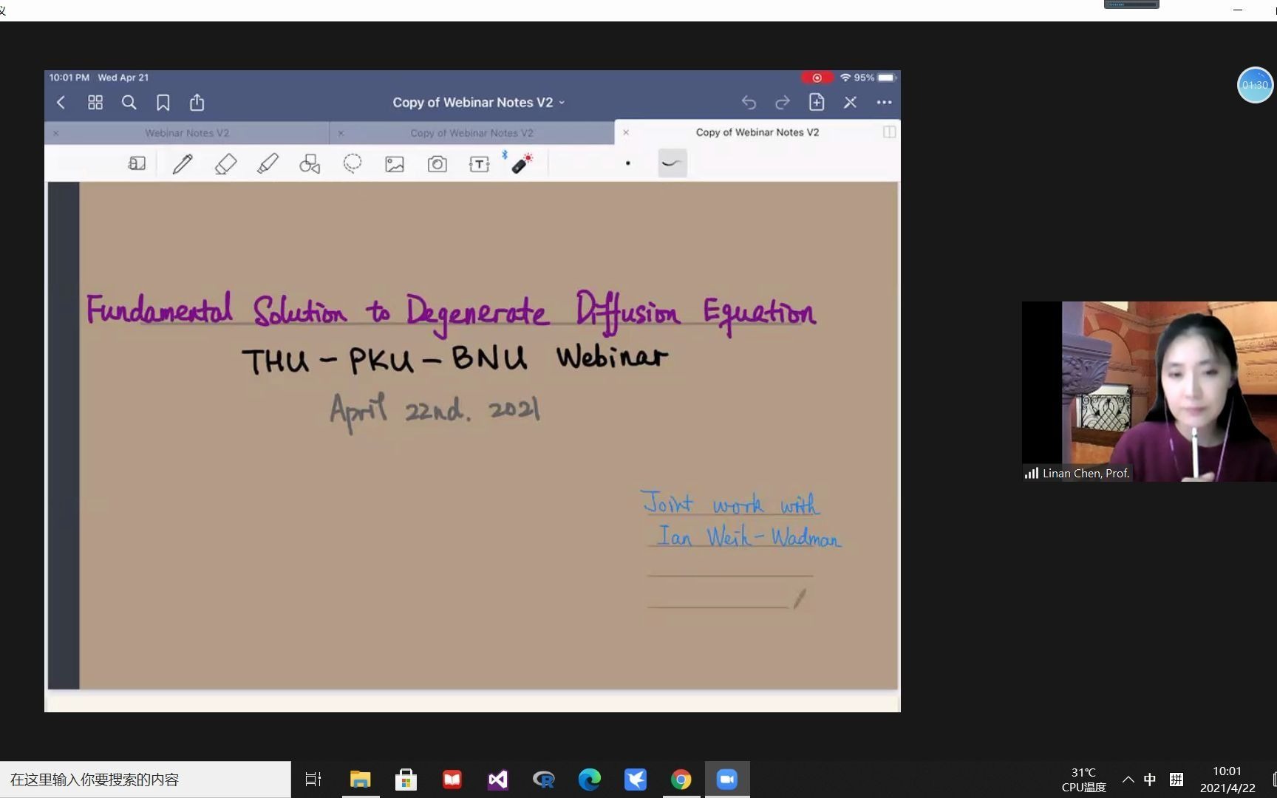Insert an image from library

[394, 163]
